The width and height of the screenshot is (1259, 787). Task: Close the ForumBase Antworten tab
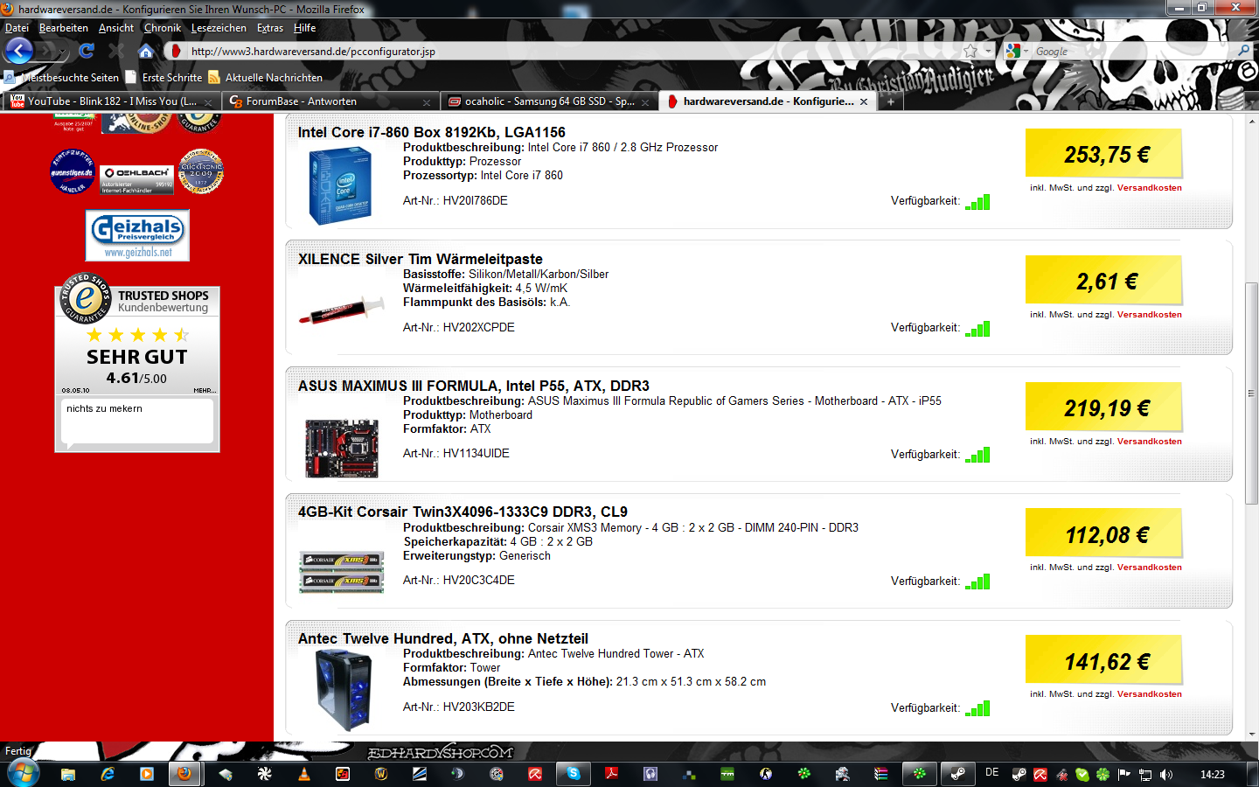tap(427, 102)
